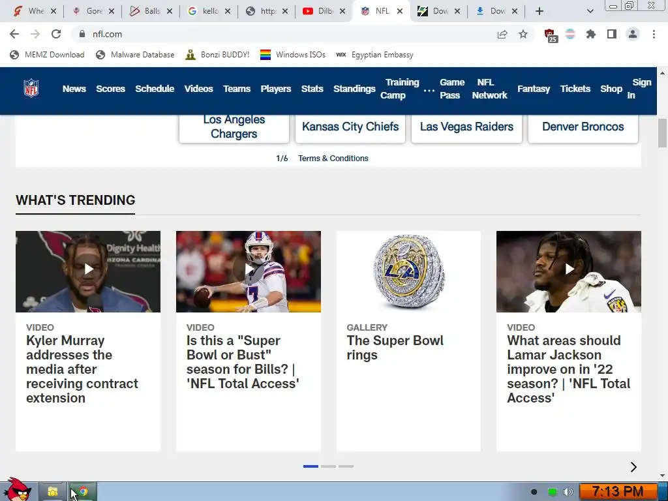Toggle the browser side panel icon
Viewport: 668px width, 501px height.
(612, 34)
